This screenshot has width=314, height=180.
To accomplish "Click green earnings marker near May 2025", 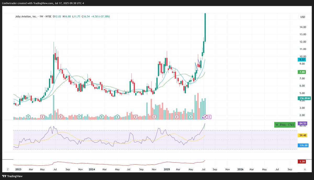I will pos(191,117).
